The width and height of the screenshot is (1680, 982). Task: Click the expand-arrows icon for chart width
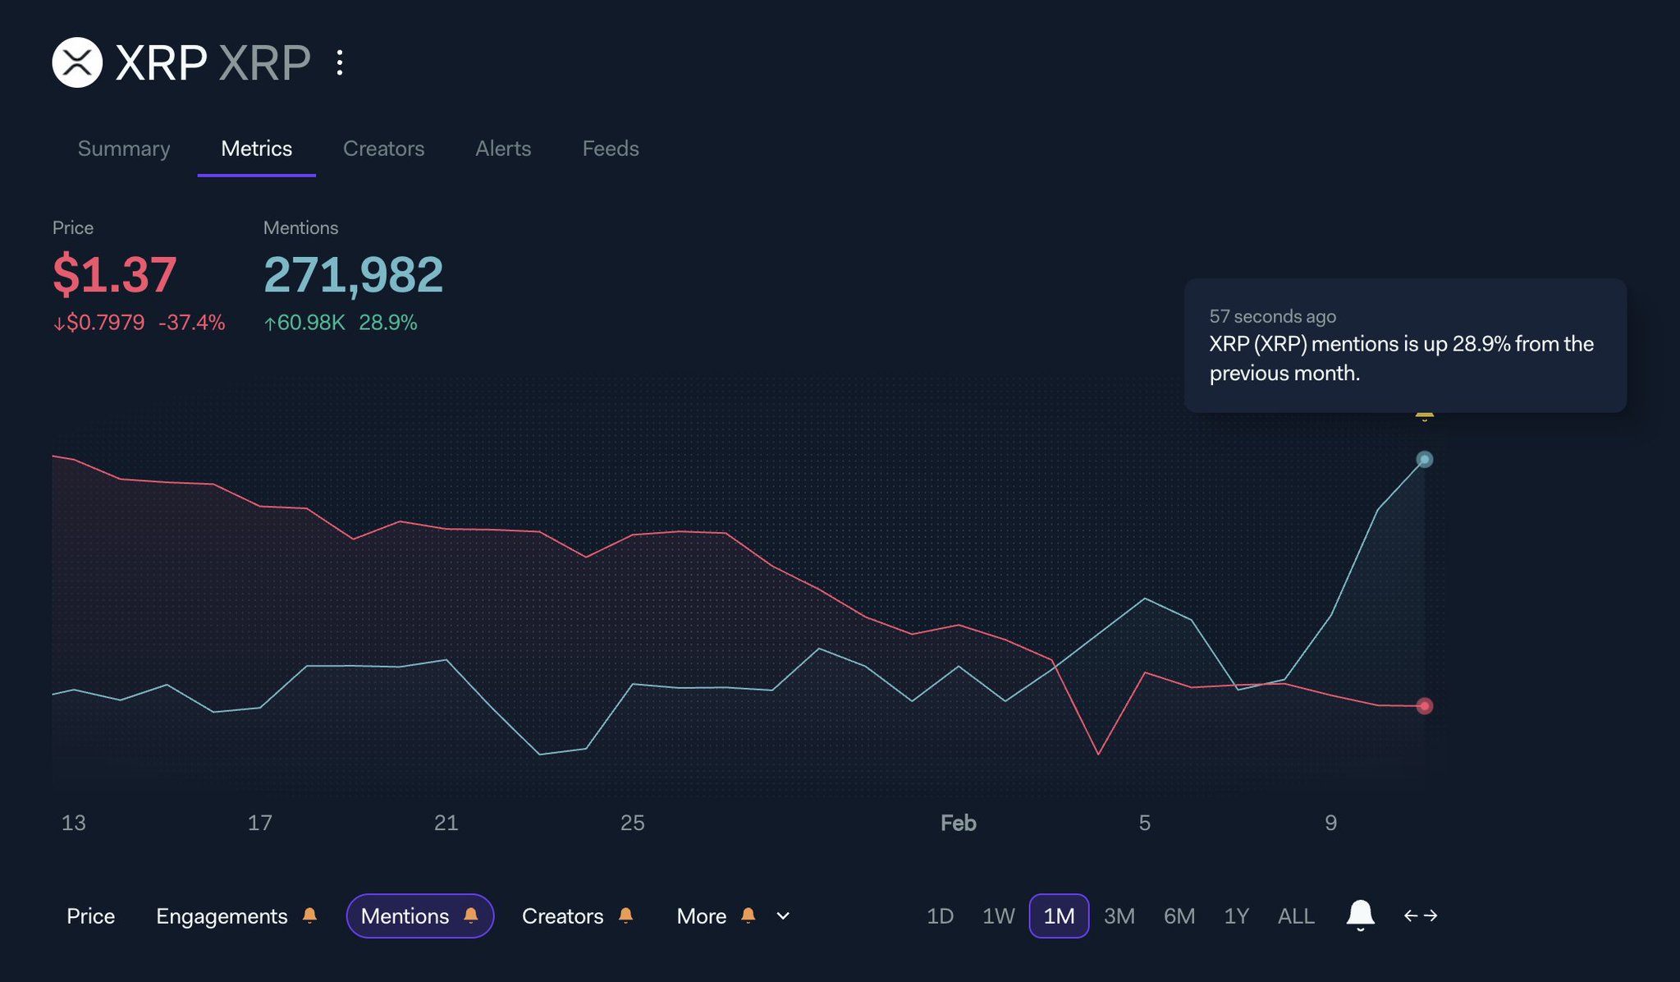click(x=1420, y=915)
